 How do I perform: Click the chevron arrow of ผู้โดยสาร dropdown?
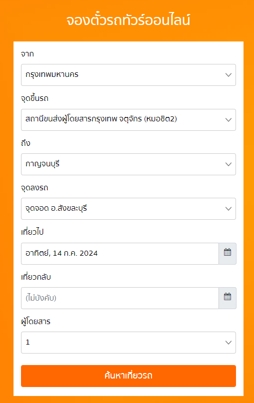click(x=228, y=343)
